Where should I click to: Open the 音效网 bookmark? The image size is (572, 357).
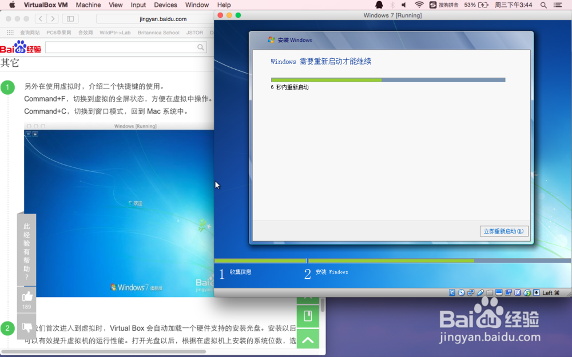click(x=85, y=33)
